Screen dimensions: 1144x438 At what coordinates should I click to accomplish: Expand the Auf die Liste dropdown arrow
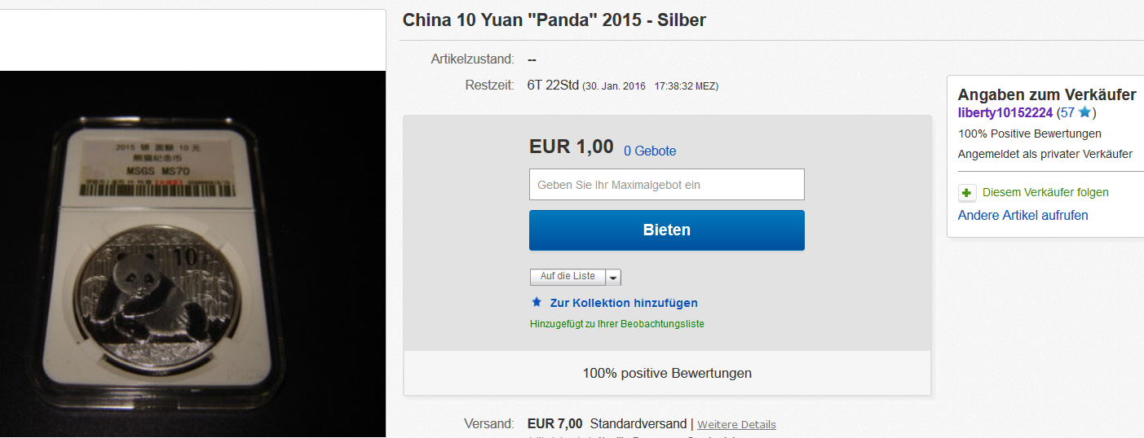[614, 277]
